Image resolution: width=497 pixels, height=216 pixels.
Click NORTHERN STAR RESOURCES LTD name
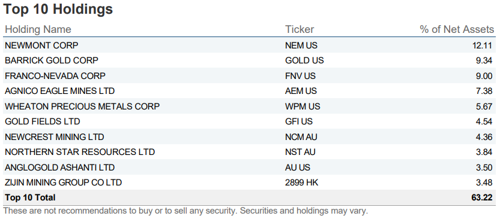pyautogui.click(x=80, y=152)
